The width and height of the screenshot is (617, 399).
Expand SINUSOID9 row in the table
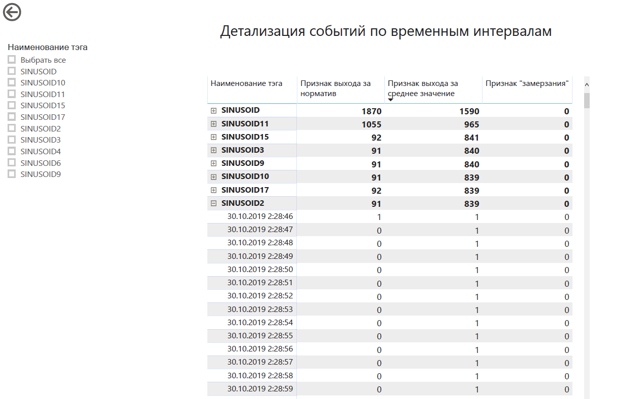click(213, 163)
